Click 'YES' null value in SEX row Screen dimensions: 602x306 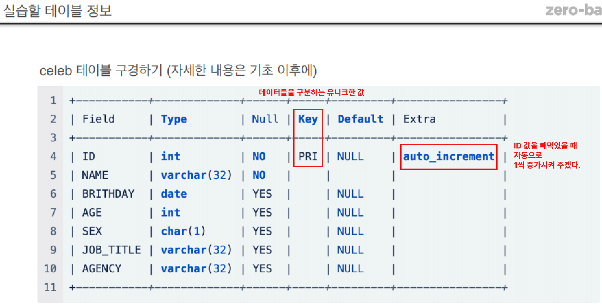click(262, 231)
